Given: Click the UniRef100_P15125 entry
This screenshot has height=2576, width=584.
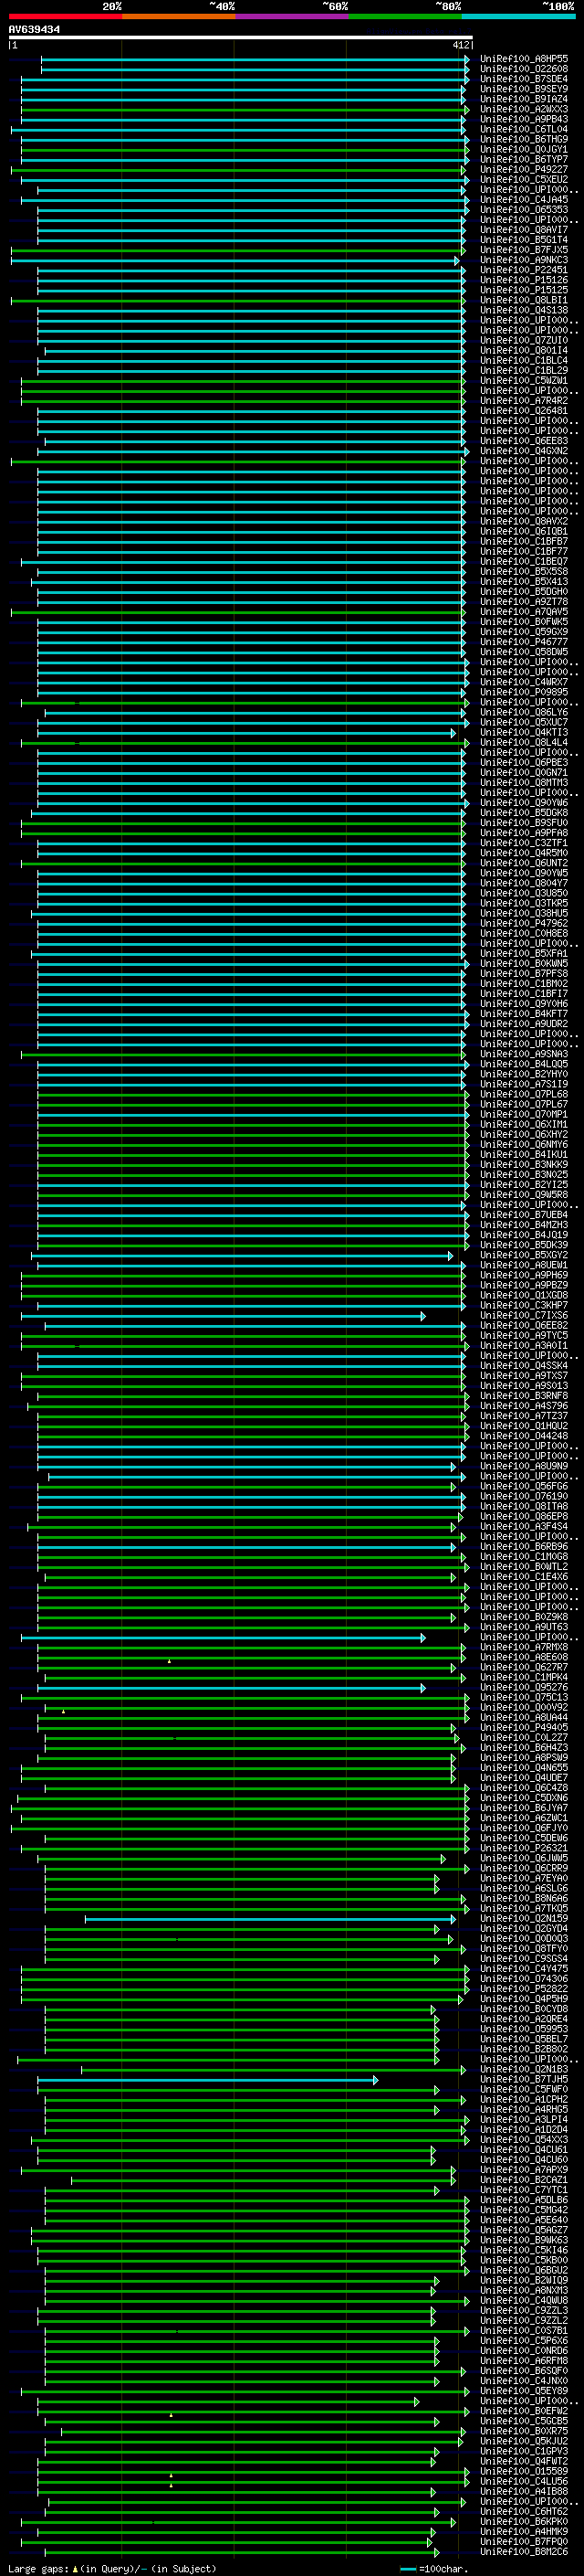Looking at the screenshot, I should pos(524,290).
